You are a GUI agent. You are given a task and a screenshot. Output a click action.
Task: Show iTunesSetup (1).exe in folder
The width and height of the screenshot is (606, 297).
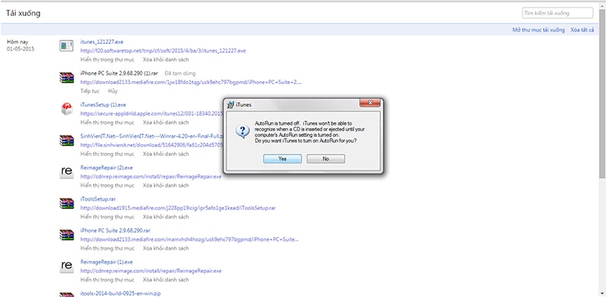tap(107, 123)
